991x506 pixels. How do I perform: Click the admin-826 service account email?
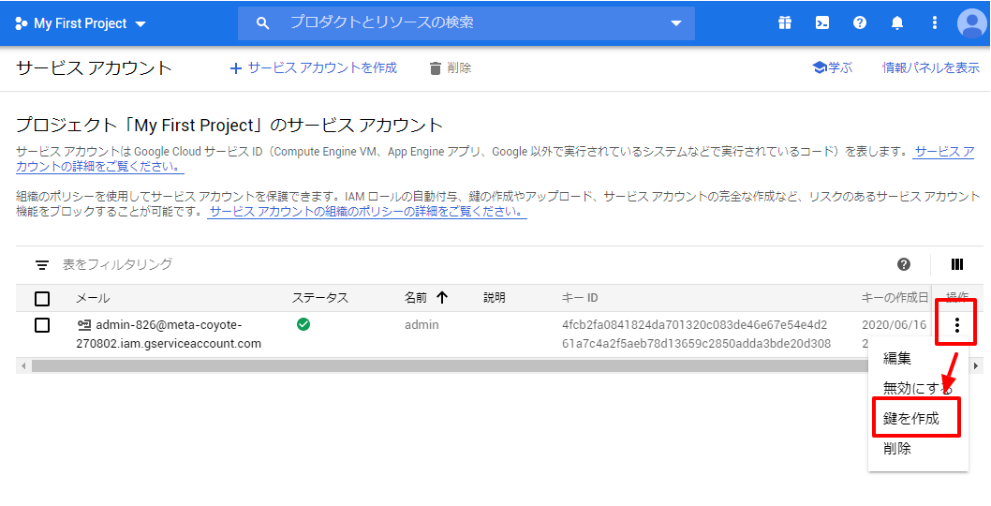click(x=168, y=334)
